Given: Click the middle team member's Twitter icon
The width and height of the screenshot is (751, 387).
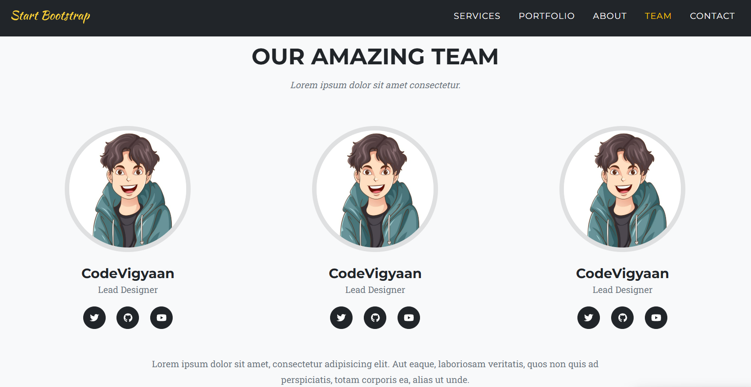Looking at the screenshot, I should click(341, 318).
